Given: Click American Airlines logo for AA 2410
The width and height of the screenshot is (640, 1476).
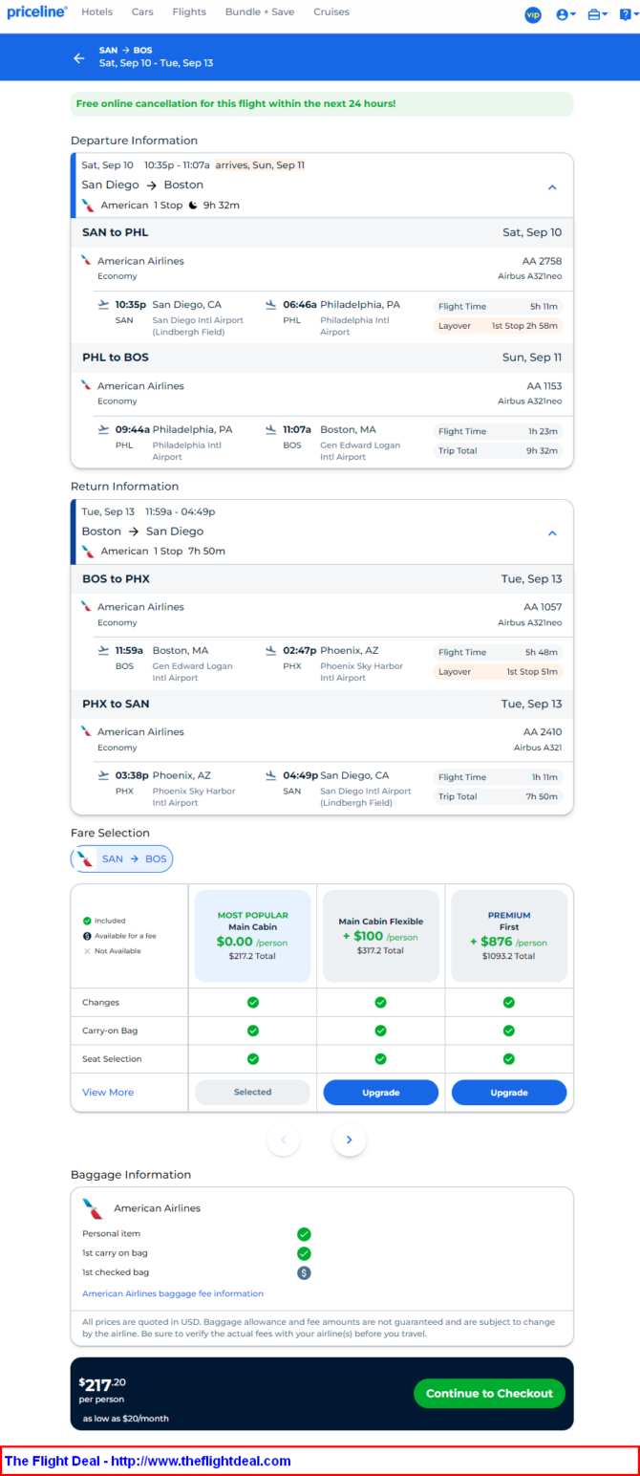Looking at the screenshot, I should 86,731.
